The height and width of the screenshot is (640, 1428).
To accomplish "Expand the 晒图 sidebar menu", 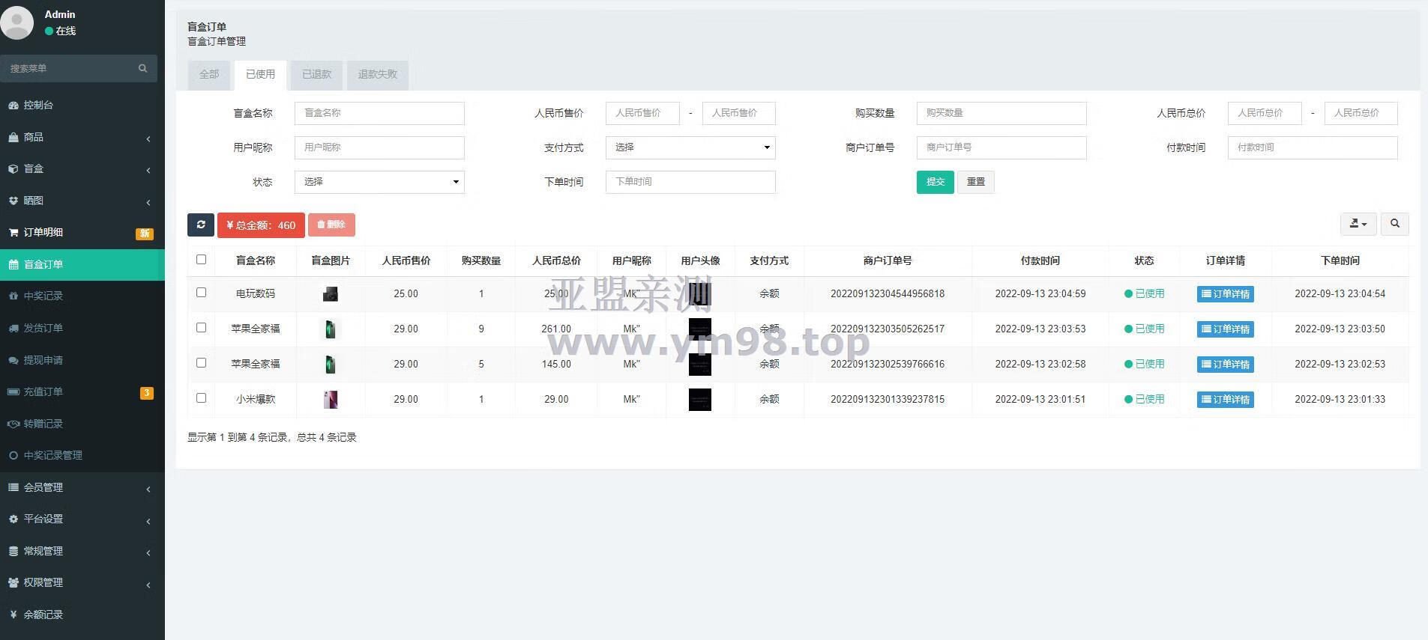I will [x=82, y=201].
